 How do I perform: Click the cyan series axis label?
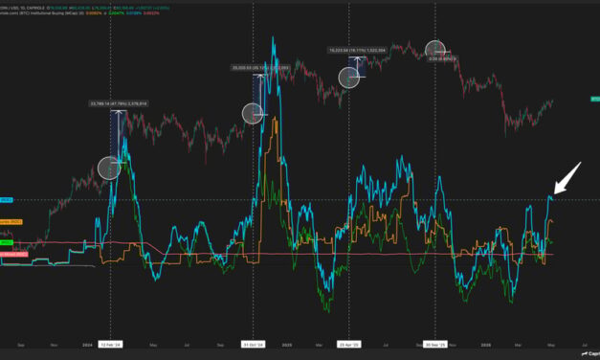tap(6, 200)
